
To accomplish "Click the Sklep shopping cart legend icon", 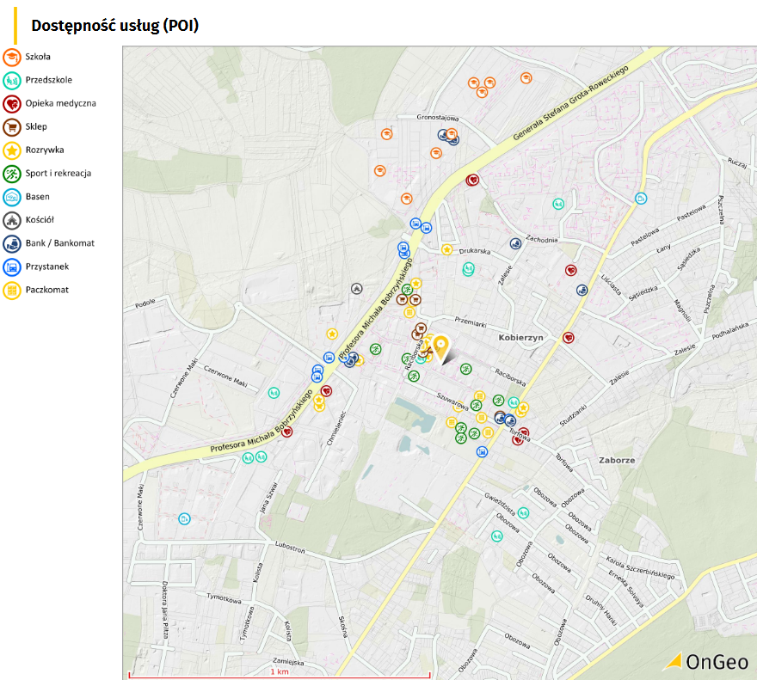I will pos(12,127).
